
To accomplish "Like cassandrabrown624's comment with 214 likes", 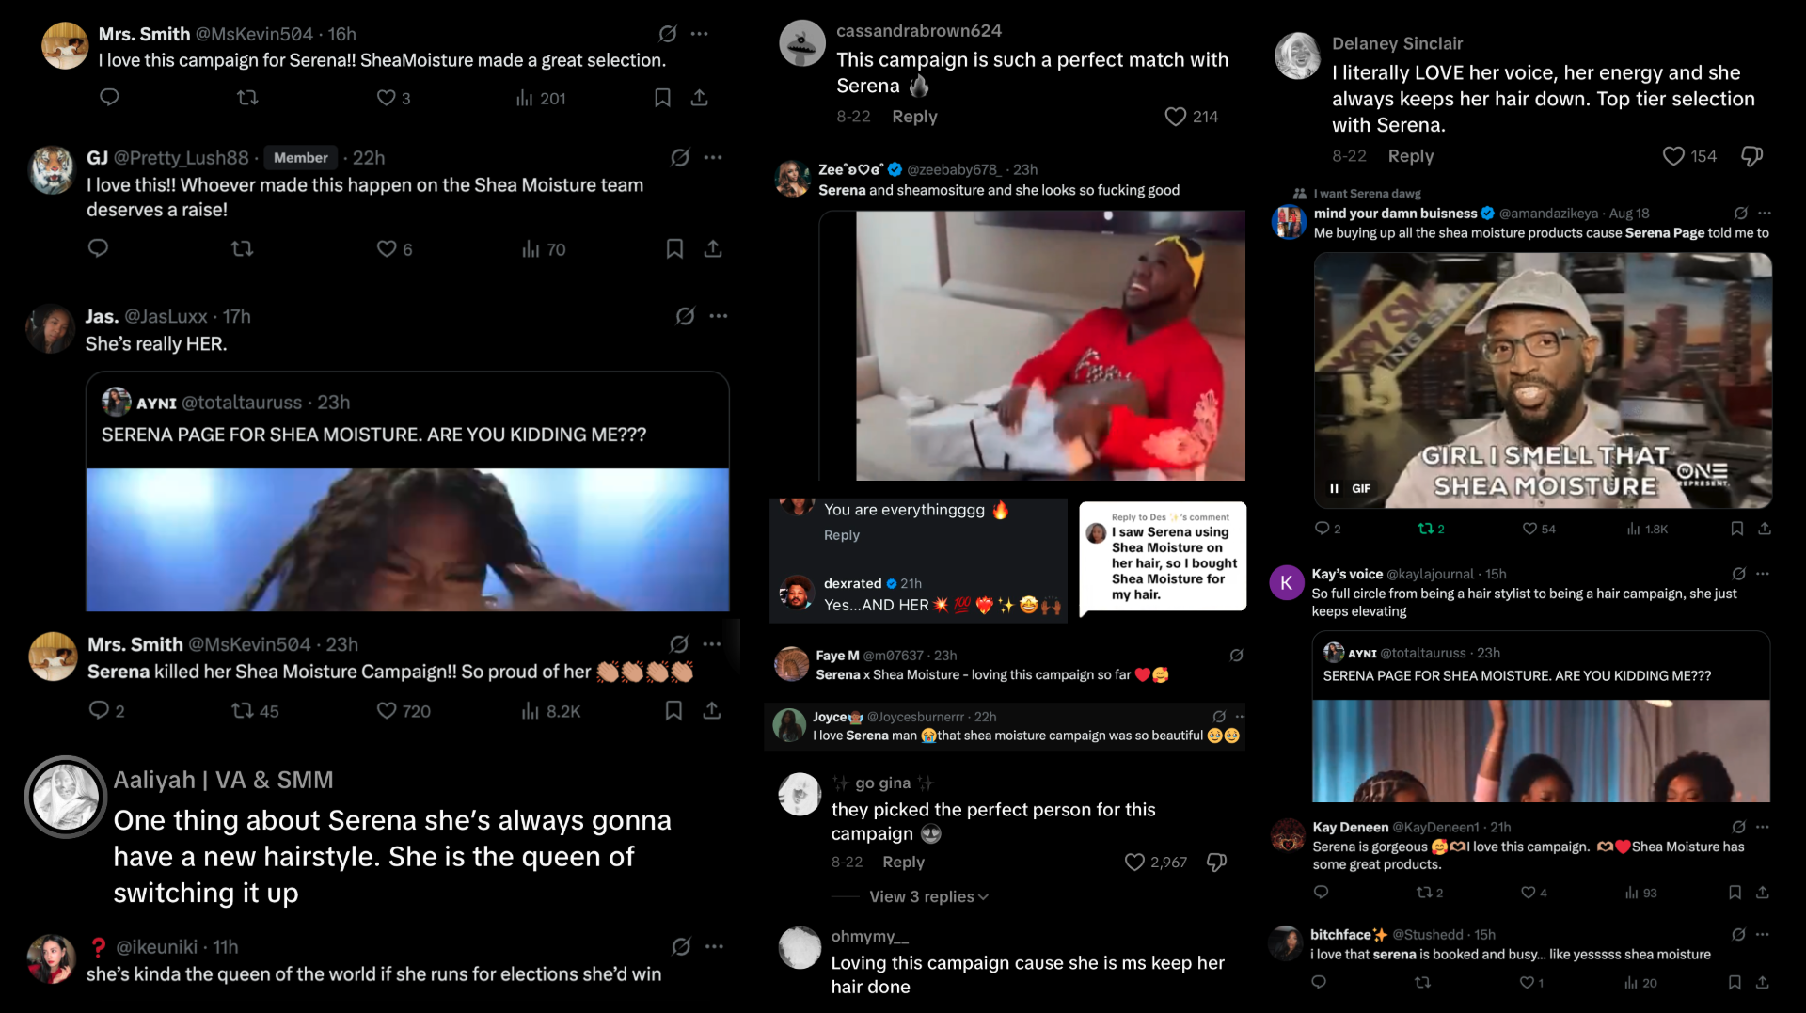I will [x=1175, y=117].
